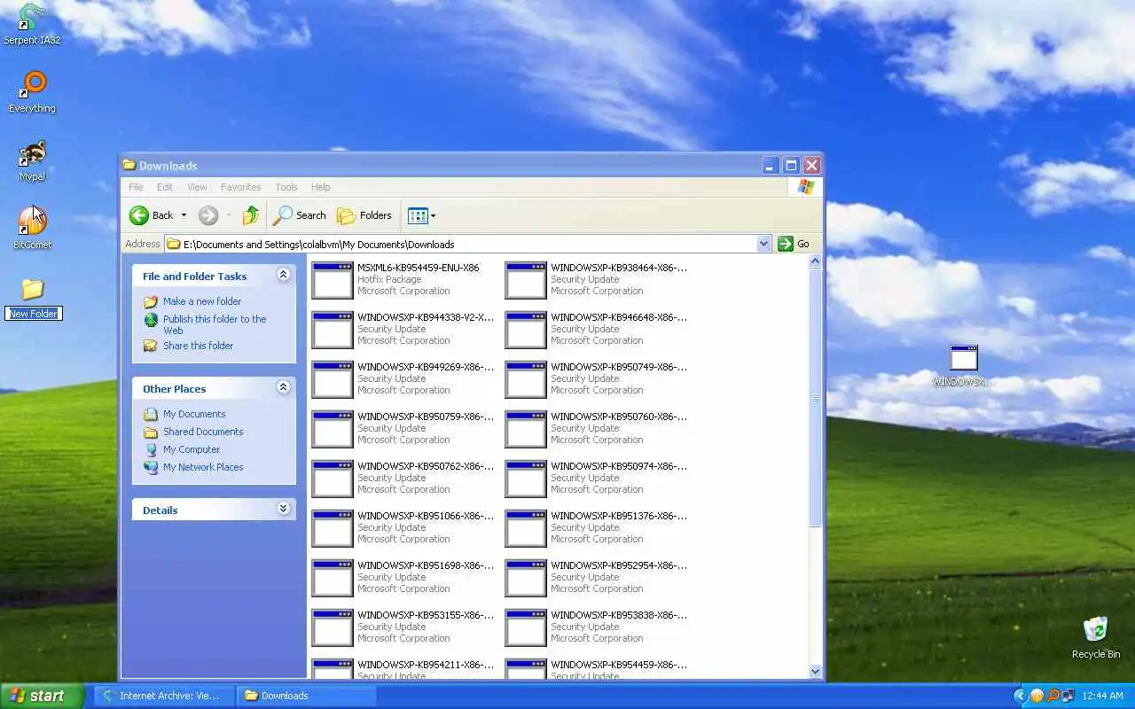Collapse the Other Places panel
1135x709 pixels.
coord(283,387)
